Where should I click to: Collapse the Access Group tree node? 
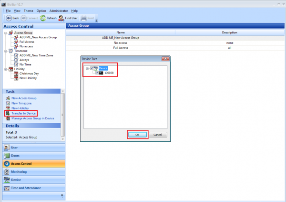click(5, 33)
